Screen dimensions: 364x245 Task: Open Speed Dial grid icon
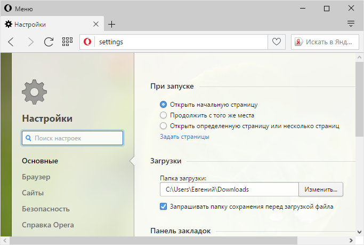pos(67,42)
